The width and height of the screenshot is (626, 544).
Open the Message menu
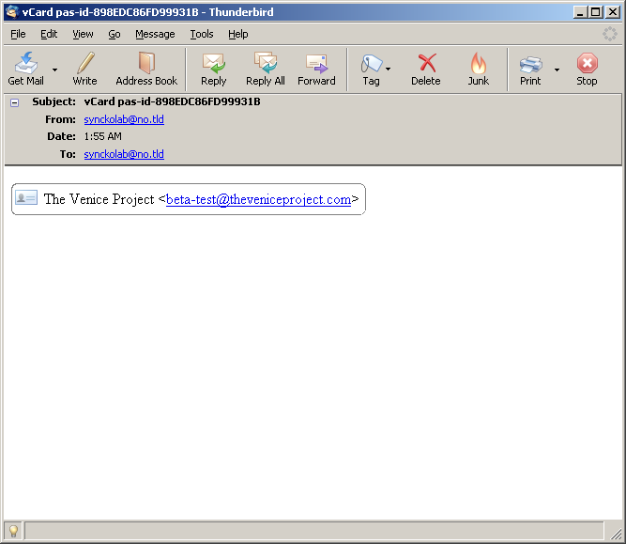155,34
